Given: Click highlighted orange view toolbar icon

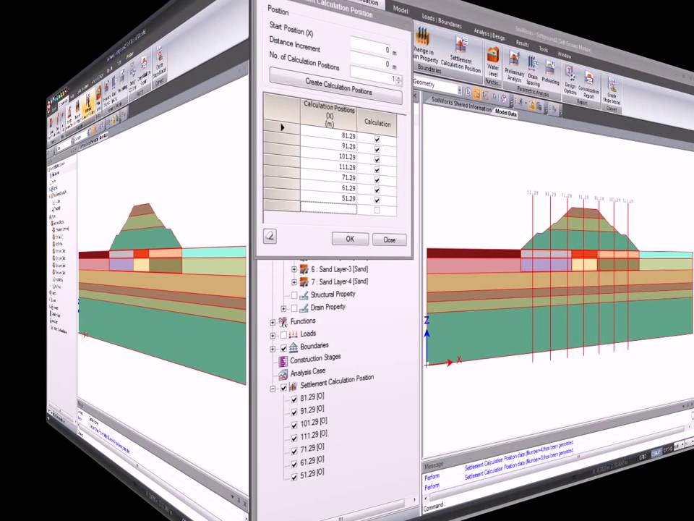Looking at the screenshot, I should pos(476,93).
